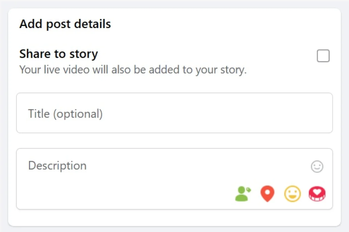Click the Add post details heading

[65, 24]
